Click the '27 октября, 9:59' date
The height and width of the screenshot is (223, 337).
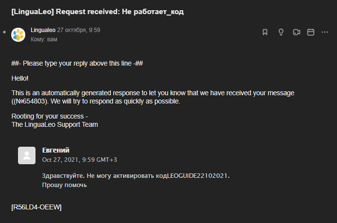click(78, 30)
